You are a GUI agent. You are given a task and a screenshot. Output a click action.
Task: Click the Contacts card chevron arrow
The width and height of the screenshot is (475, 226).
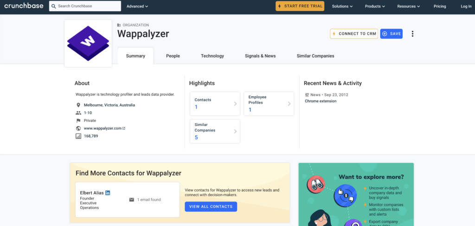tap(235, 104)
